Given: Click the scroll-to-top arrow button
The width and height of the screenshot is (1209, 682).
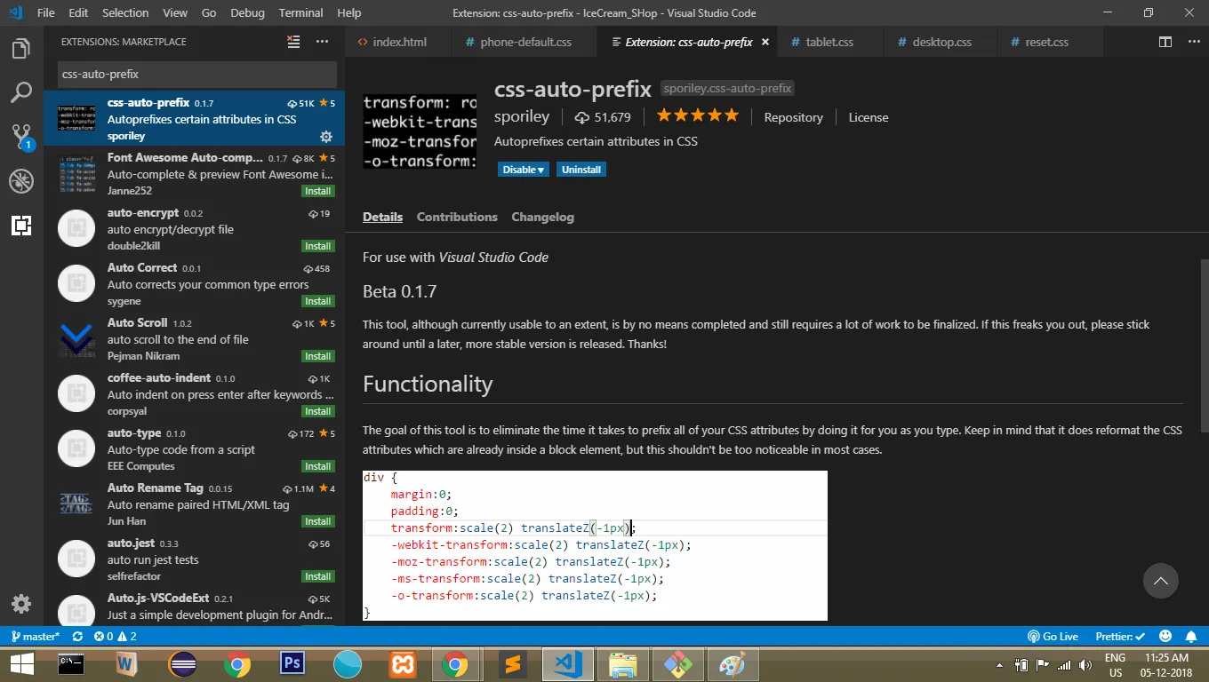Looking at the screenshot, I should 1160,581.
